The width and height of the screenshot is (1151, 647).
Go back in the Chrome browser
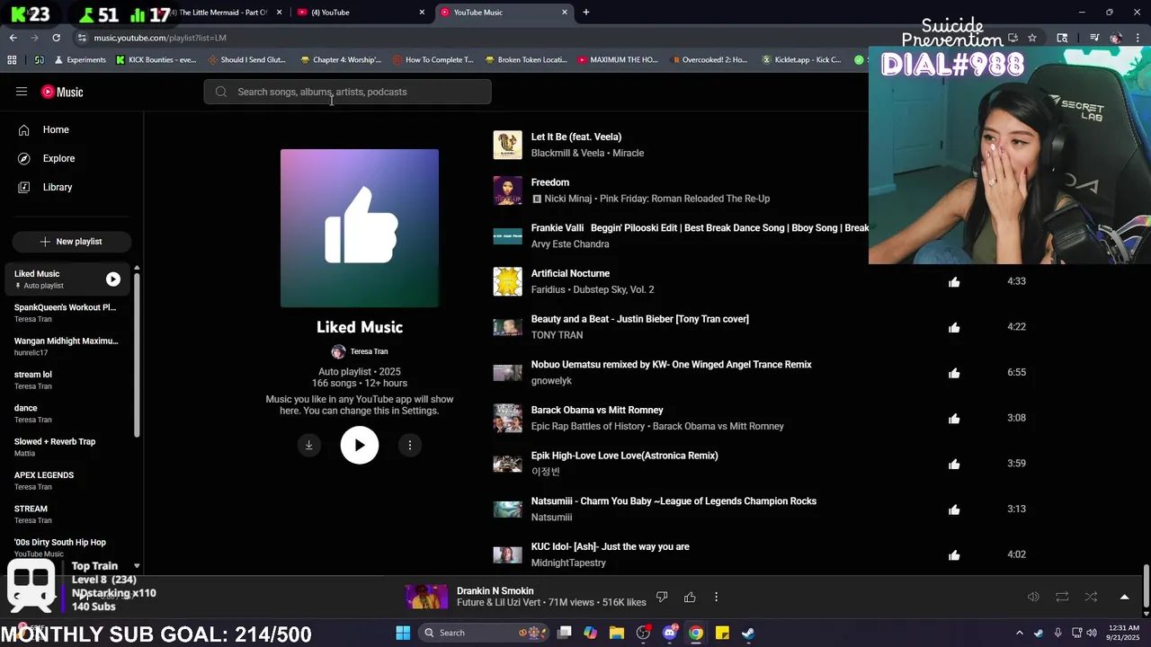(13, 38)
